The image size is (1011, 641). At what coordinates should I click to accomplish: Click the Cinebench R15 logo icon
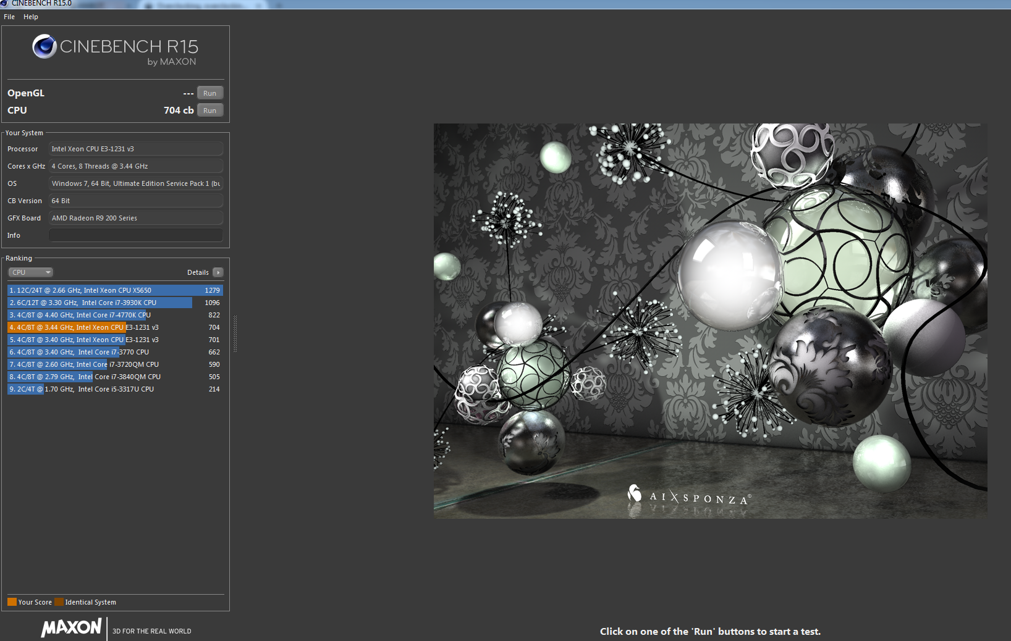click(44, 46)
